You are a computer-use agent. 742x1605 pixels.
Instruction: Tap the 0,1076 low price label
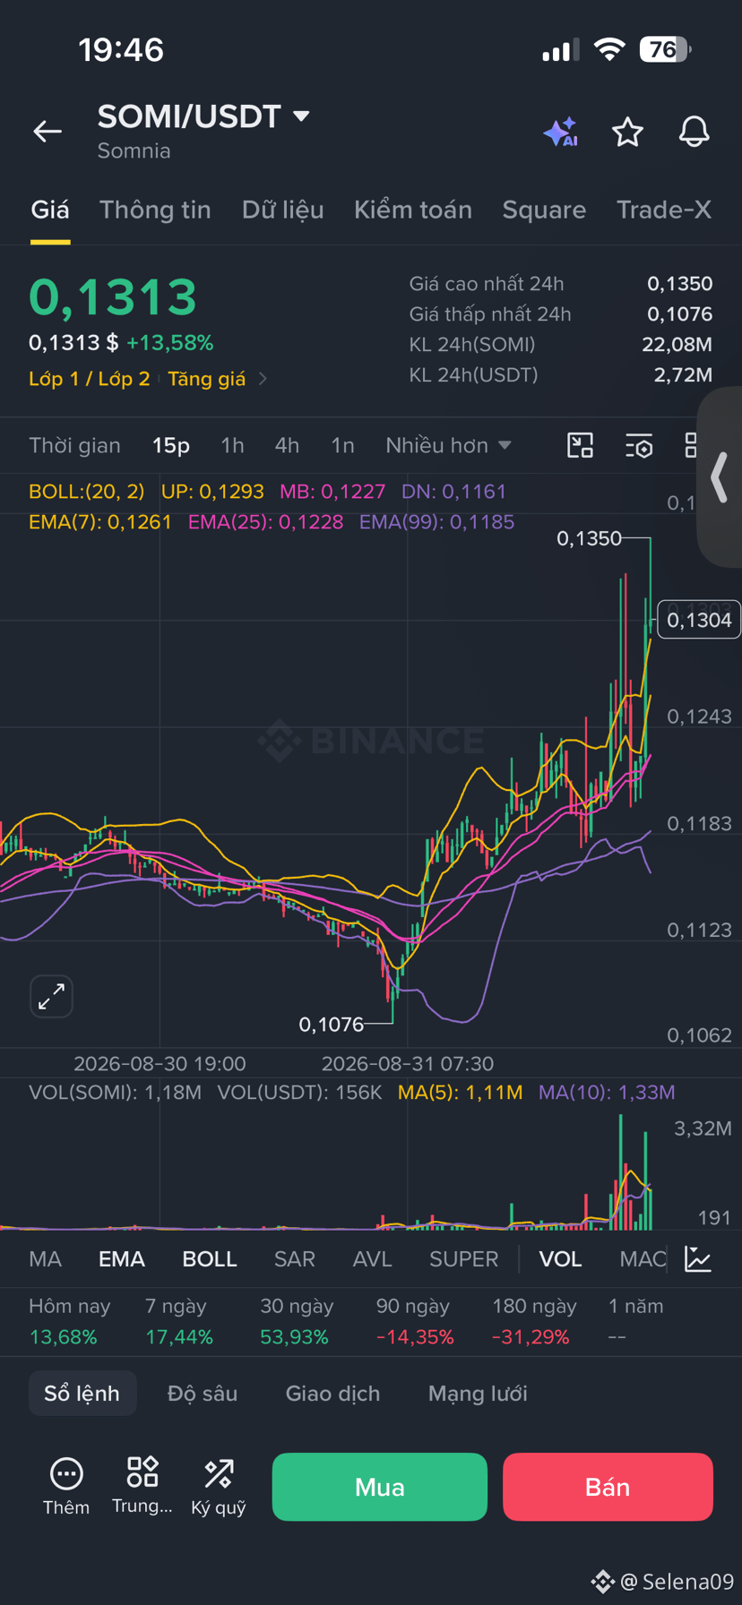pos(332,1025)
